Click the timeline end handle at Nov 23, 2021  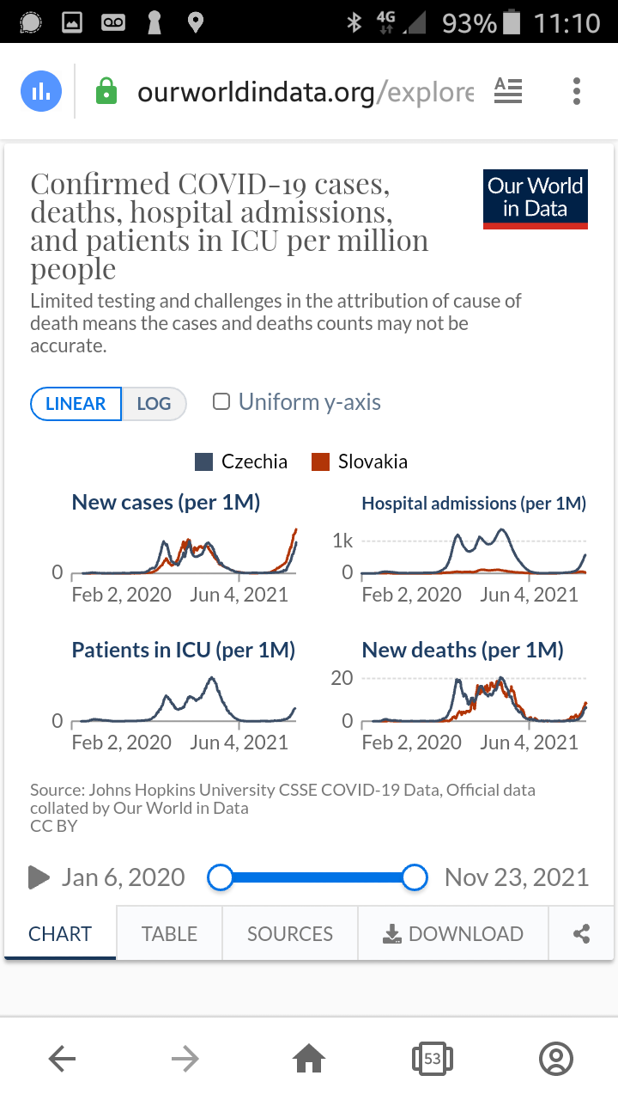(415, 877)
